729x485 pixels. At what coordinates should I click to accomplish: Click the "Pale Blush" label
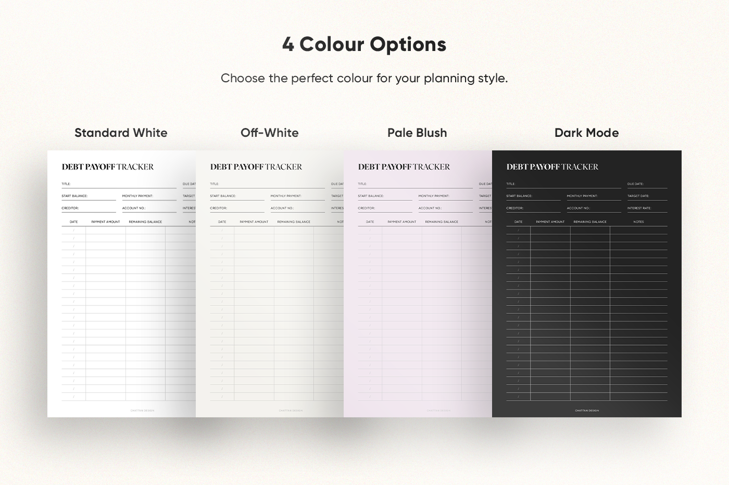(x=417, y=133)
